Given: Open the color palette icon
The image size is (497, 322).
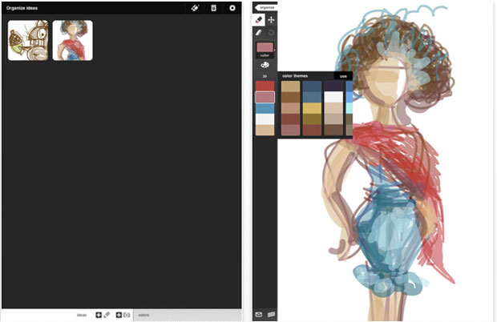Looking at the screenshot, I should tap(265, 65).
